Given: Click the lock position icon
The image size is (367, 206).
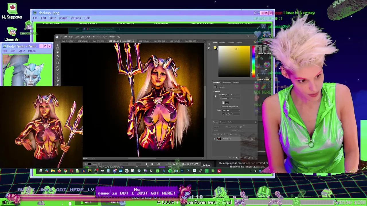Looking at the screenshot, I should point(225,134).
